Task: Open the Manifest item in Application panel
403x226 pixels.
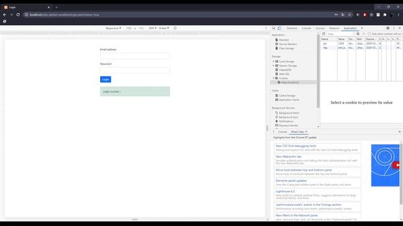Action: click(284, 40)
